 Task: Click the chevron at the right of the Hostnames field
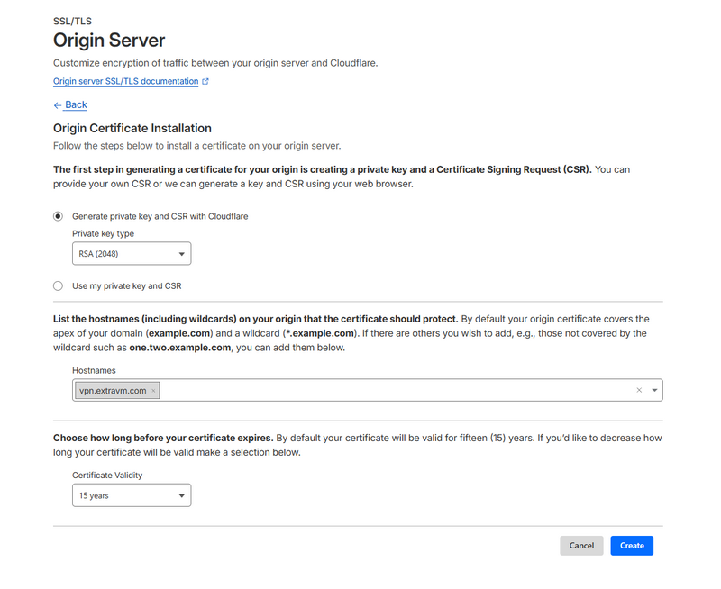tap(653, 390)
